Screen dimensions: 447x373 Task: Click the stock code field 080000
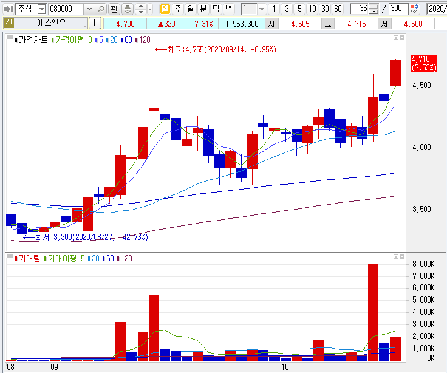pos(66,9)
